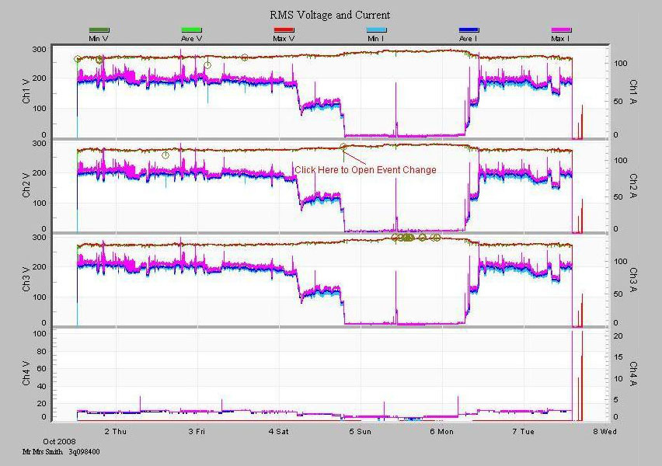The width and height of the screenshot is (662, 466).
Task: Click the Ch3 A right axis label
Action: [x=633, y=278]
